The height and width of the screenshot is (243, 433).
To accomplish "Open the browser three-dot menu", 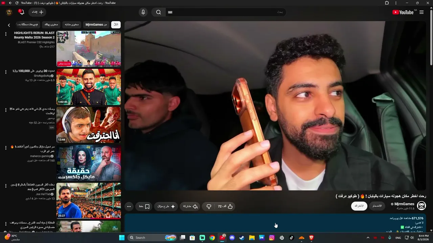I will click(396, 3).
